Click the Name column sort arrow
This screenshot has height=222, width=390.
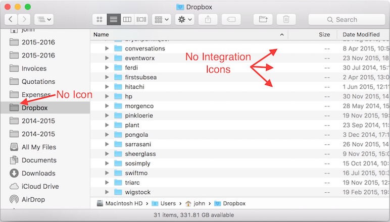(282, 34)
